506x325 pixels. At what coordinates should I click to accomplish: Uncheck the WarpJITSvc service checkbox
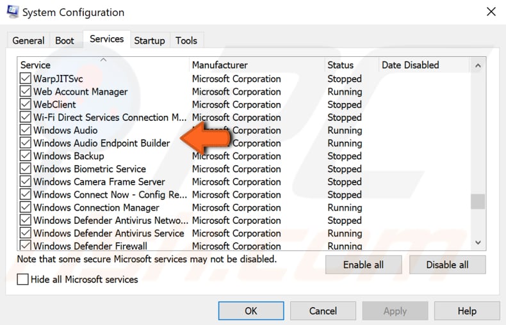25,78
